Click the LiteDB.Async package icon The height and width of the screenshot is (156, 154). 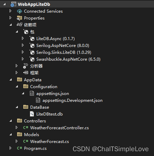click(x=32, y=39)
